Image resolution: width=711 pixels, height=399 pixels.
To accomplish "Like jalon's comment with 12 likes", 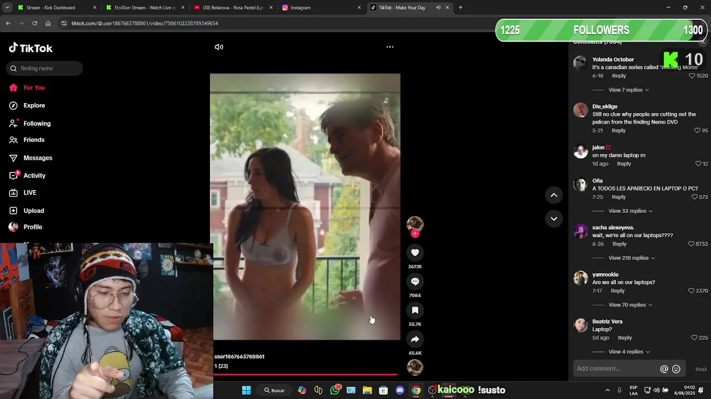I will pyautogui.click(x=698, y=164).
